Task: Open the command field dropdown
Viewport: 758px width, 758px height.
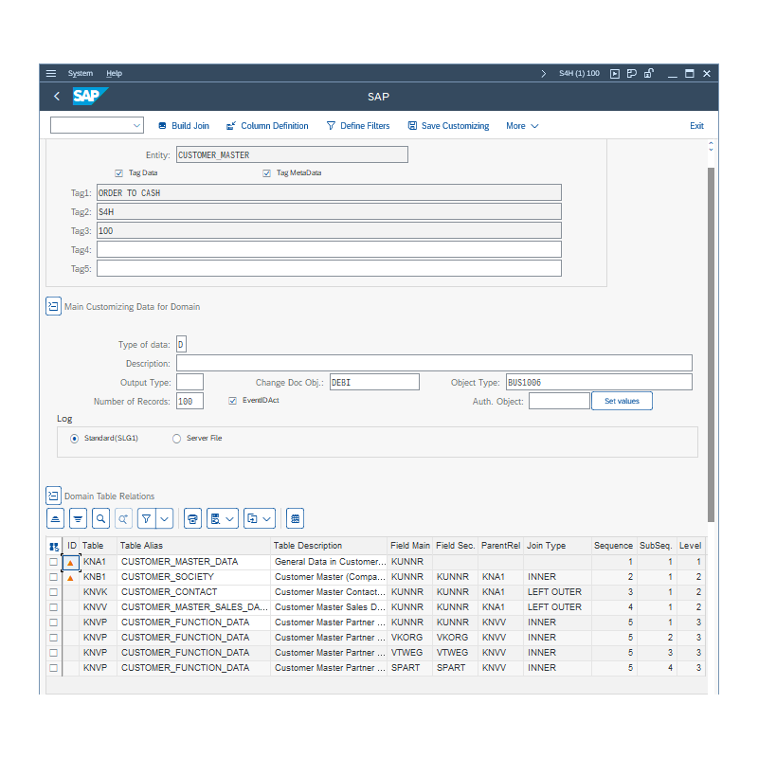Action: click(136, 126)
